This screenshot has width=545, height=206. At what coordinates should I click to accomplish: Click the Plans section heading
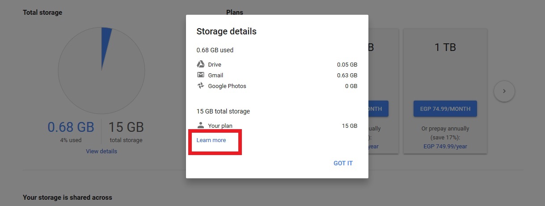(x=235, y=13)
